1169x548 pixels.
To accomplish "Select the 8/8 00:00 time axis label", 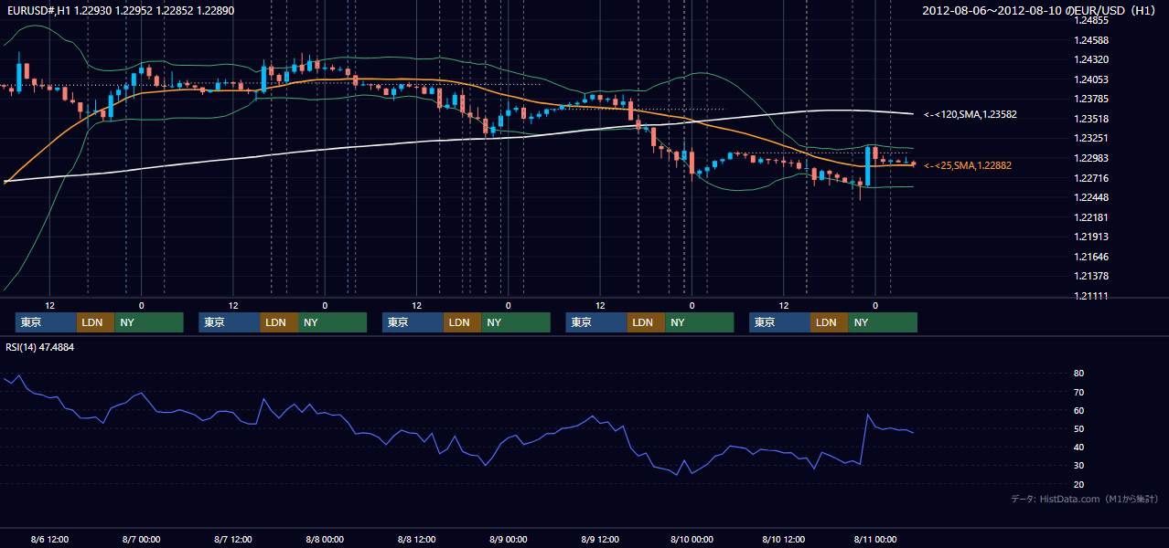I will click(325, 539).
